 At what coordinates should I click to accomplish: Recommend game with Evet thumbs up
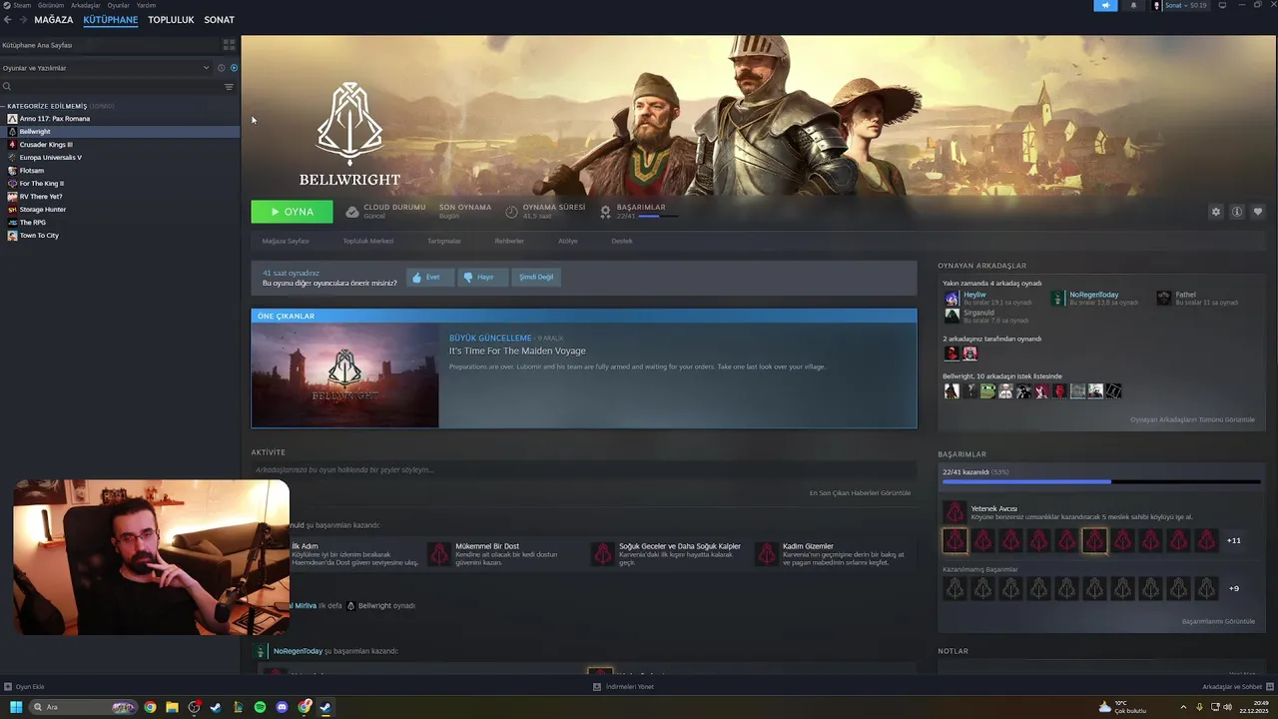click(430, 277)
